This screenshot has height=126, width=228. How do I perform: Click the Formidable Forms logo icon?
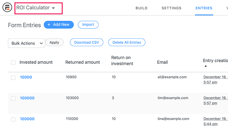7,7
